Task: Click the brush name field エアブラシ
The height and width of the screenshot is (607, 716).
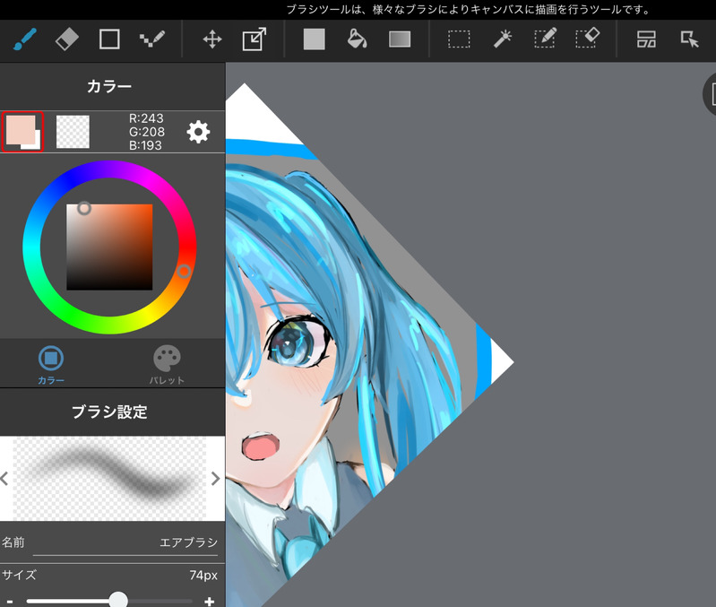Action: pyautogui.click(x=125, y=543)
